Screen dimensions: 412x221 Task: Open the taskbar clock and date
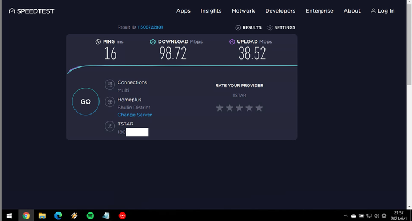click(399, 215)
